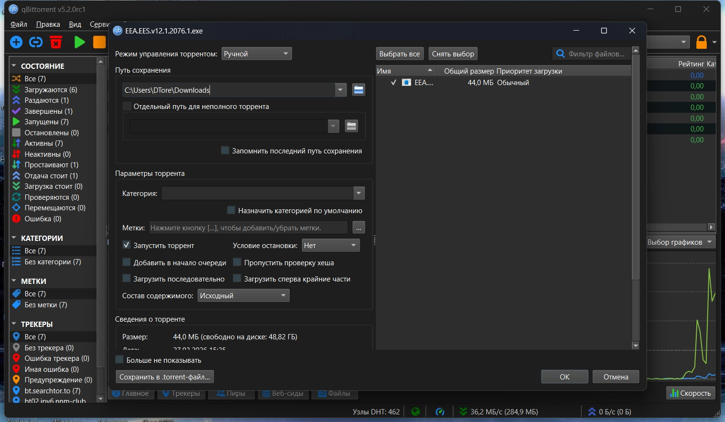Enable Пропустить проверку хеша checkbox
The image size is (725, 422).
point(237,262)
